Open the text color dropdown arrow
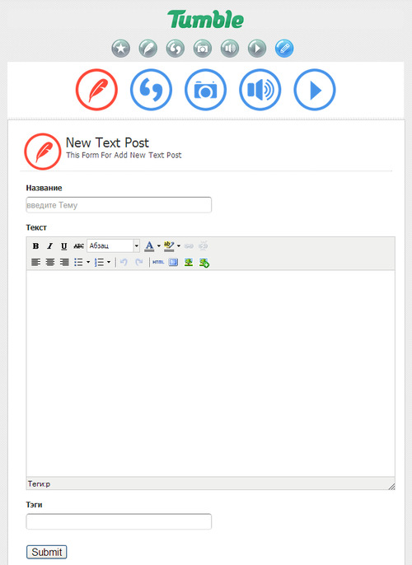This screenshot has width=412, height=565. pos(158,246)
